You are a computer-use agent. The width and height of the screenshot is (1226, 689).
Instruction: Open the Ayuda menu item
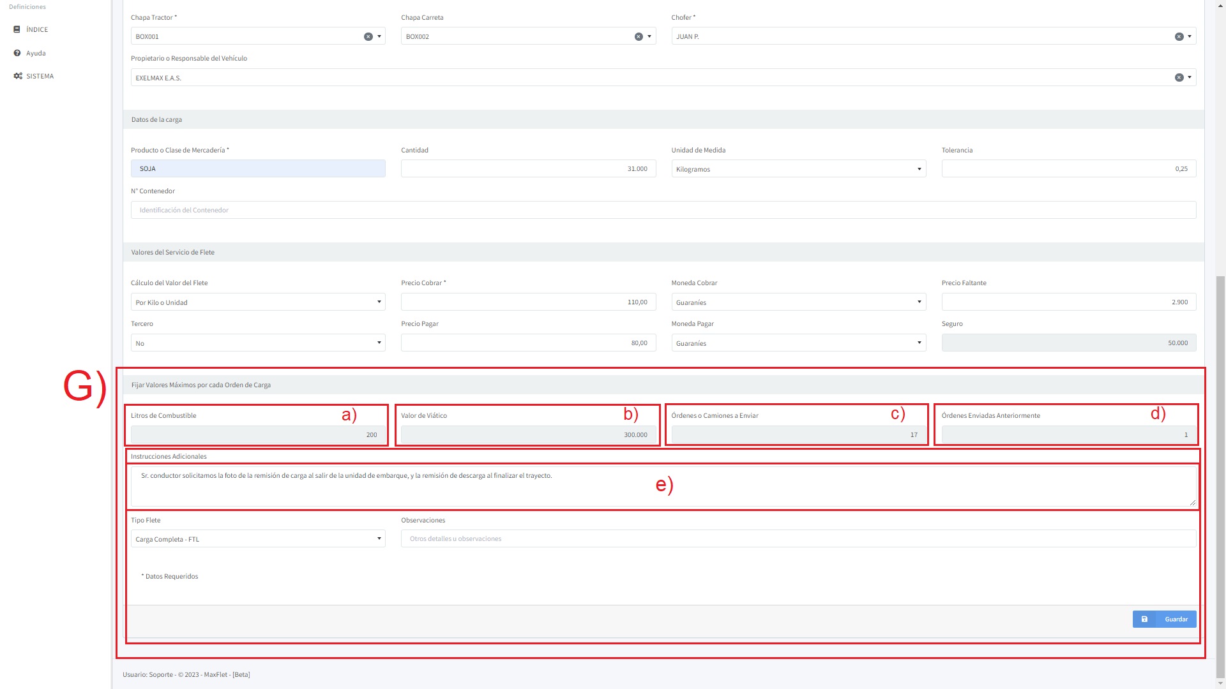36,53
